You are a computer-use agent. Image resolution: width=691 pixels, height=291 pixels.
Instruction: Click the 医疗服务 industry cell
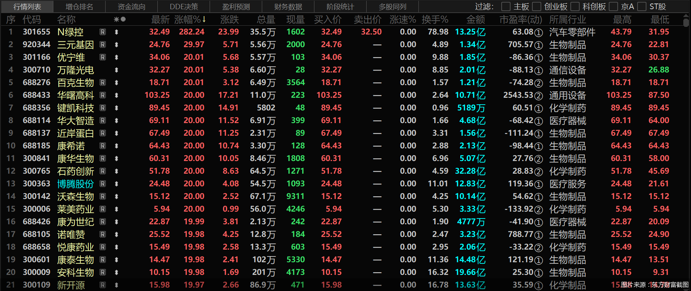coord(568,184)
